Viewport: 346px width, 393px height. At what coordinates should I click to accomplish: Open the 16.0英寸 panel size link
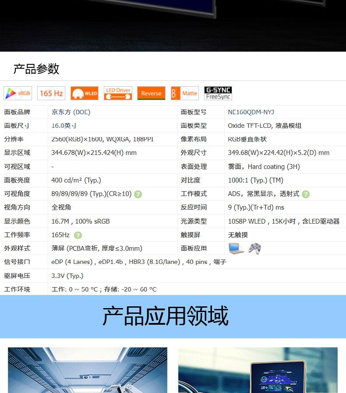point(64,126)
